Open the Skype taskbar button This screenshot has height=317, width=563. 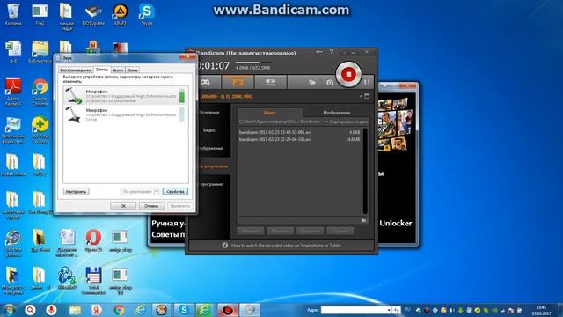184,310
